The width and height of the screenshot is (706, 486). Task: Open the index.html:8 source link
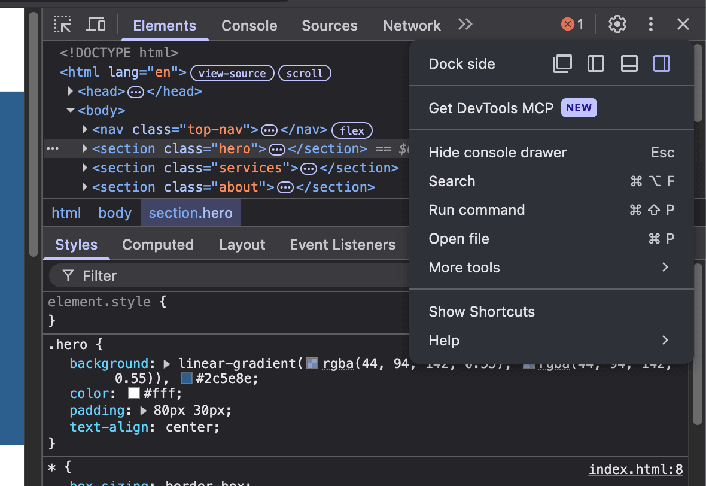636,469
